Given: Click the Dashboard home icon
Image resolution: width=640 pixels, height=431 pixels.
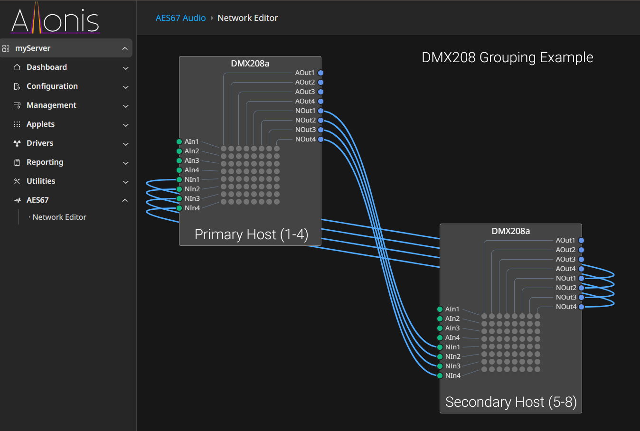Looking at the screenshot, I should click(x=17, y=67).
